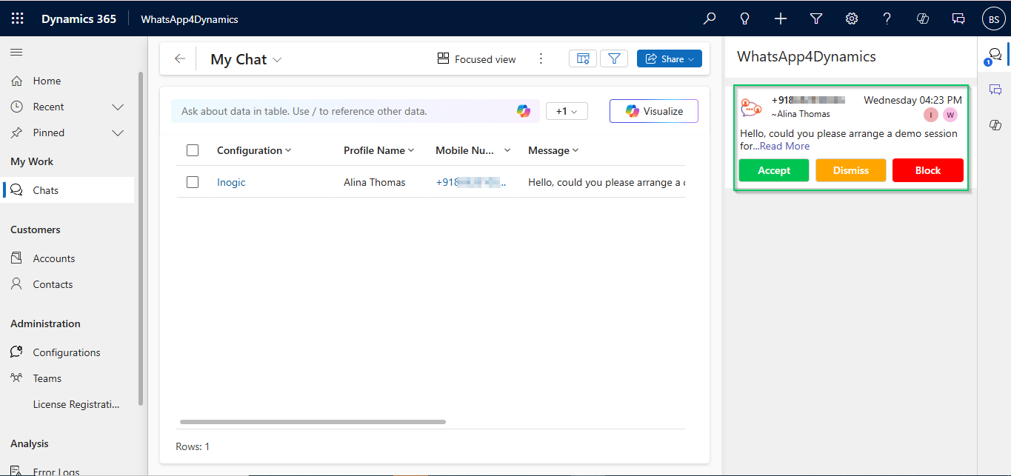
Task: Accept the incoming WhatsApp chat
Action: pos(773,170)
